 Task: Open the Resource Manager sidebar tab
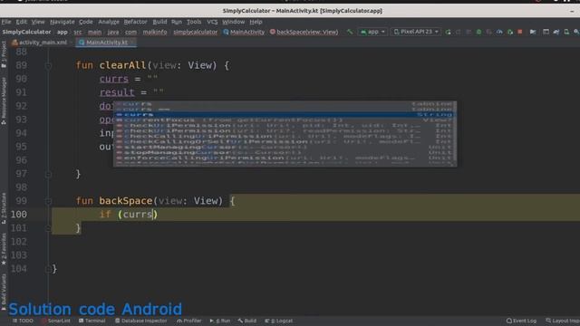click(x=4, y=101)
